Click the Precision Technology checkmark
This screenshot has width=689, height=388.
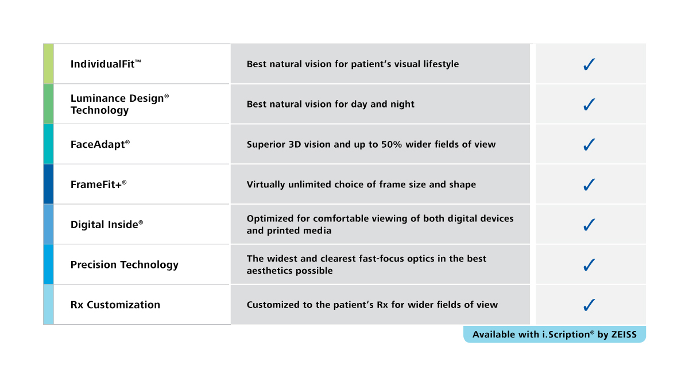tap(590, 265)
